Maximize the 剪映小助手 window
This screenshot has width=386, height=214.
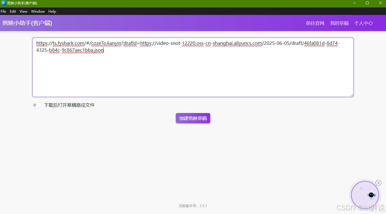367,3
